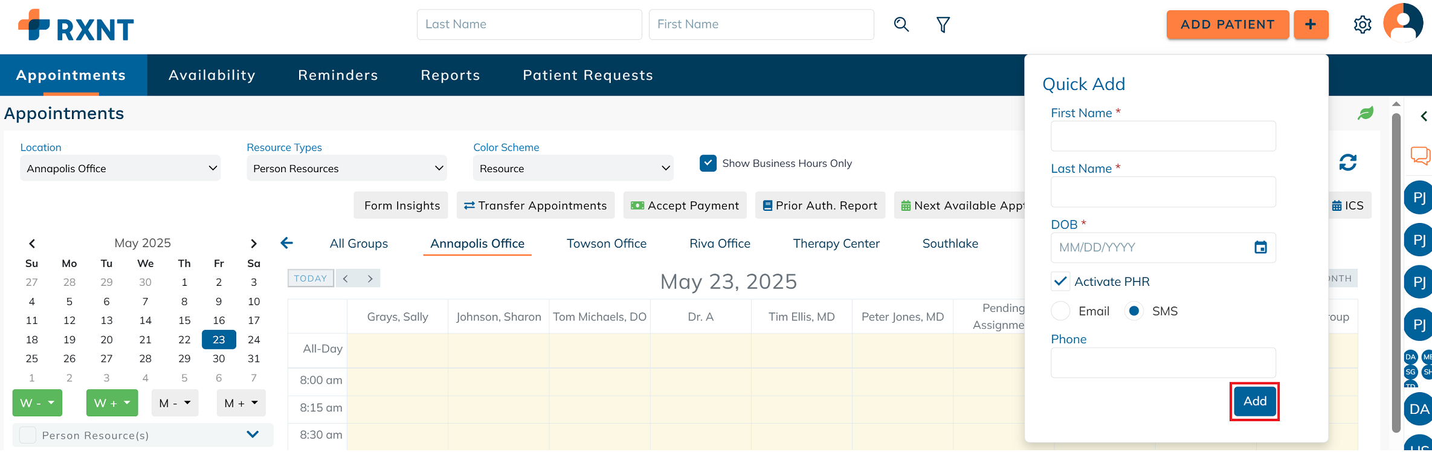Screen dimensions: 1432x452
Task: Click the Transfer Appointments button
Action: click(535, 205)
